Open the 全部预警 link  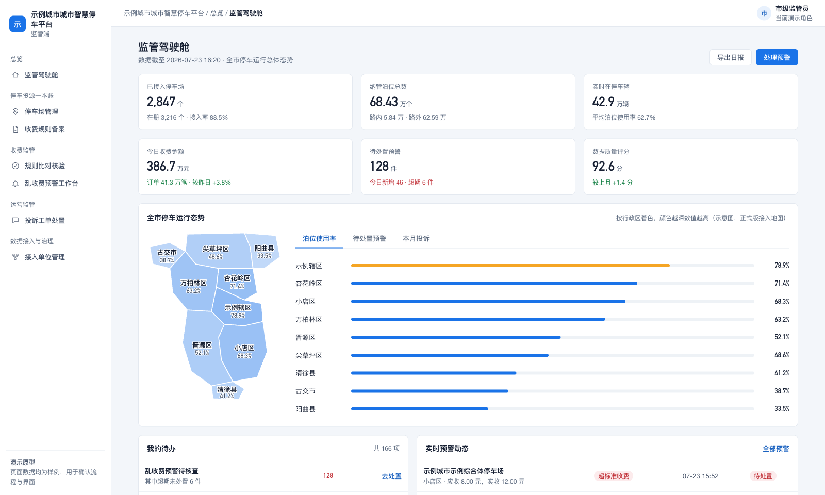point(776,449)
